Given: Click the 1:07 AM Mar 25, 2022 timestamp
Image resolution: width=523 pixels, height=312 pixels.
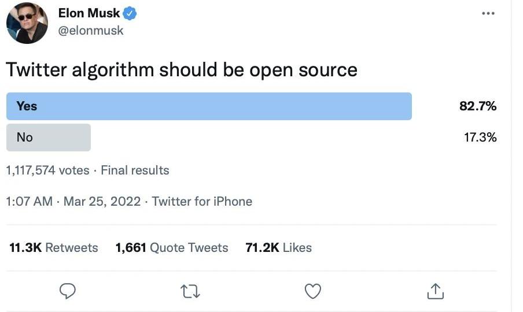Looking at the screenshot, I should click(73, 202).
